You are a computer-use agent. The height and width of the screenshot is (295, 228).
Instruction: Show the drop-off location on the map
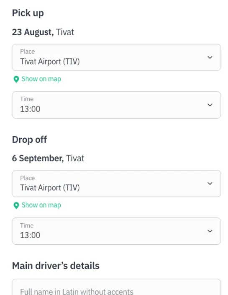41,205
